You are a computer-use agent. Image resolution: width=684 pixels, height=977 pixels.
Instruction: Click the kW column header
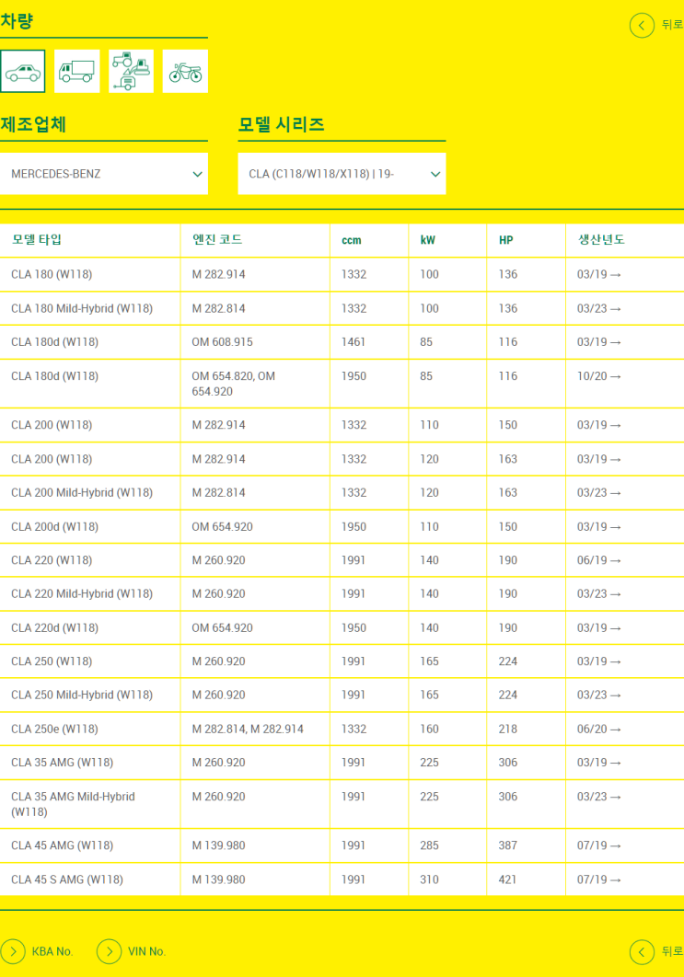(428, 240)
